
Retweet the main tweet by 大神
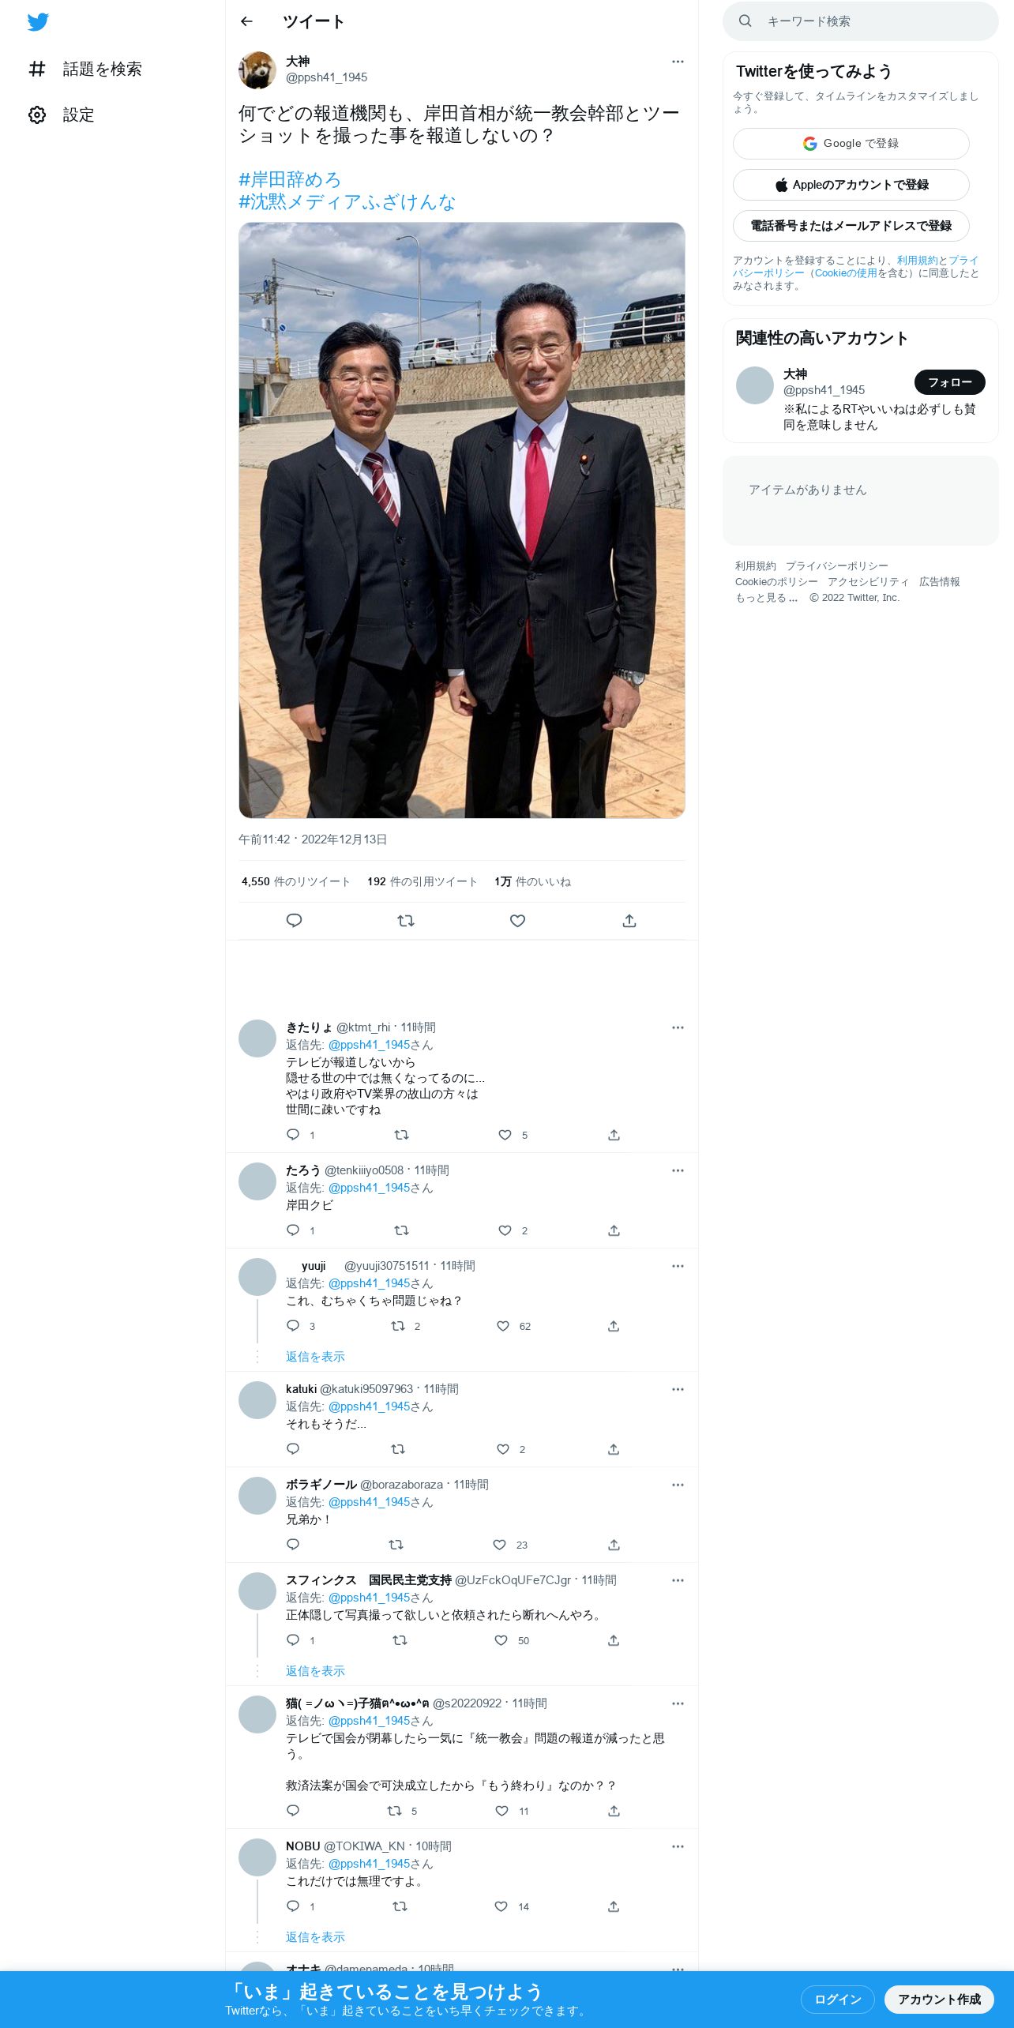click(406, 921)
